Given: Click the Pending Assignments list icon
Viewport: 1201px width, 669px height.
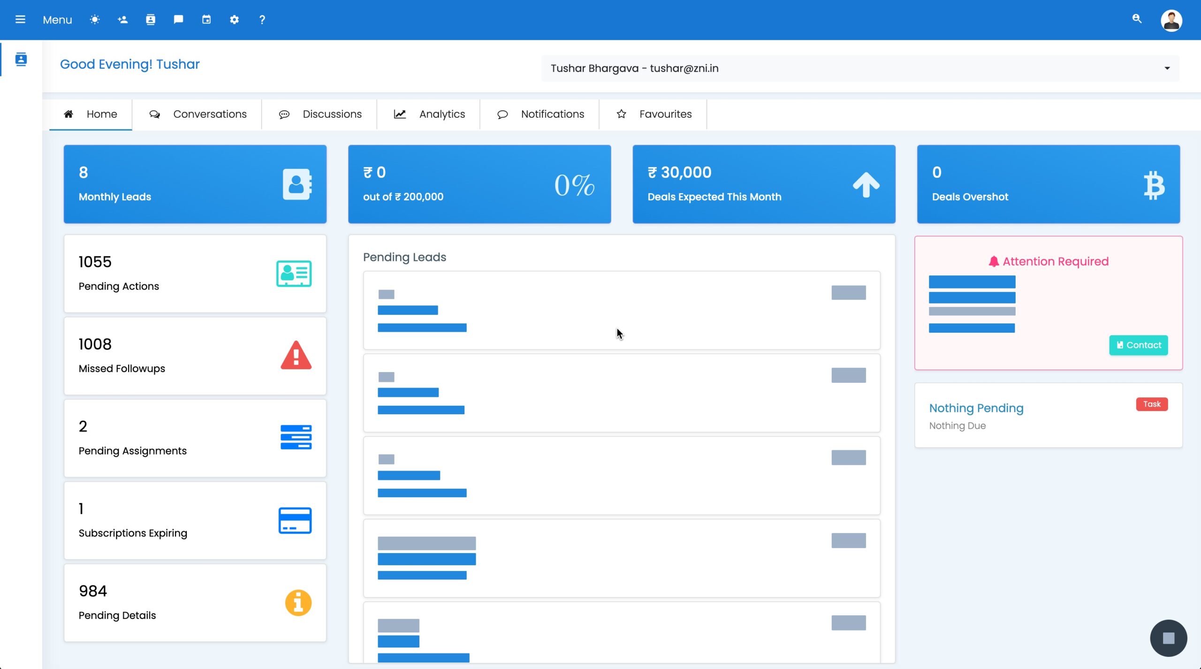Looking at the screenshot, I should coord(295,437).
